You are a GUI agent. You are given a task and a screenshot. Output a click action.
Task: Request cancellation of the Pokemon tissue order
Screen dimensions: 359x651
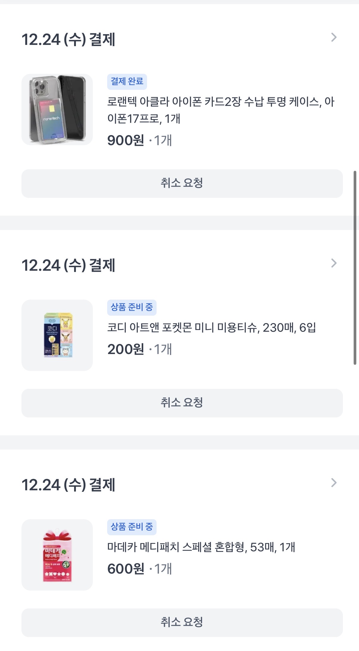click(182, 403)
